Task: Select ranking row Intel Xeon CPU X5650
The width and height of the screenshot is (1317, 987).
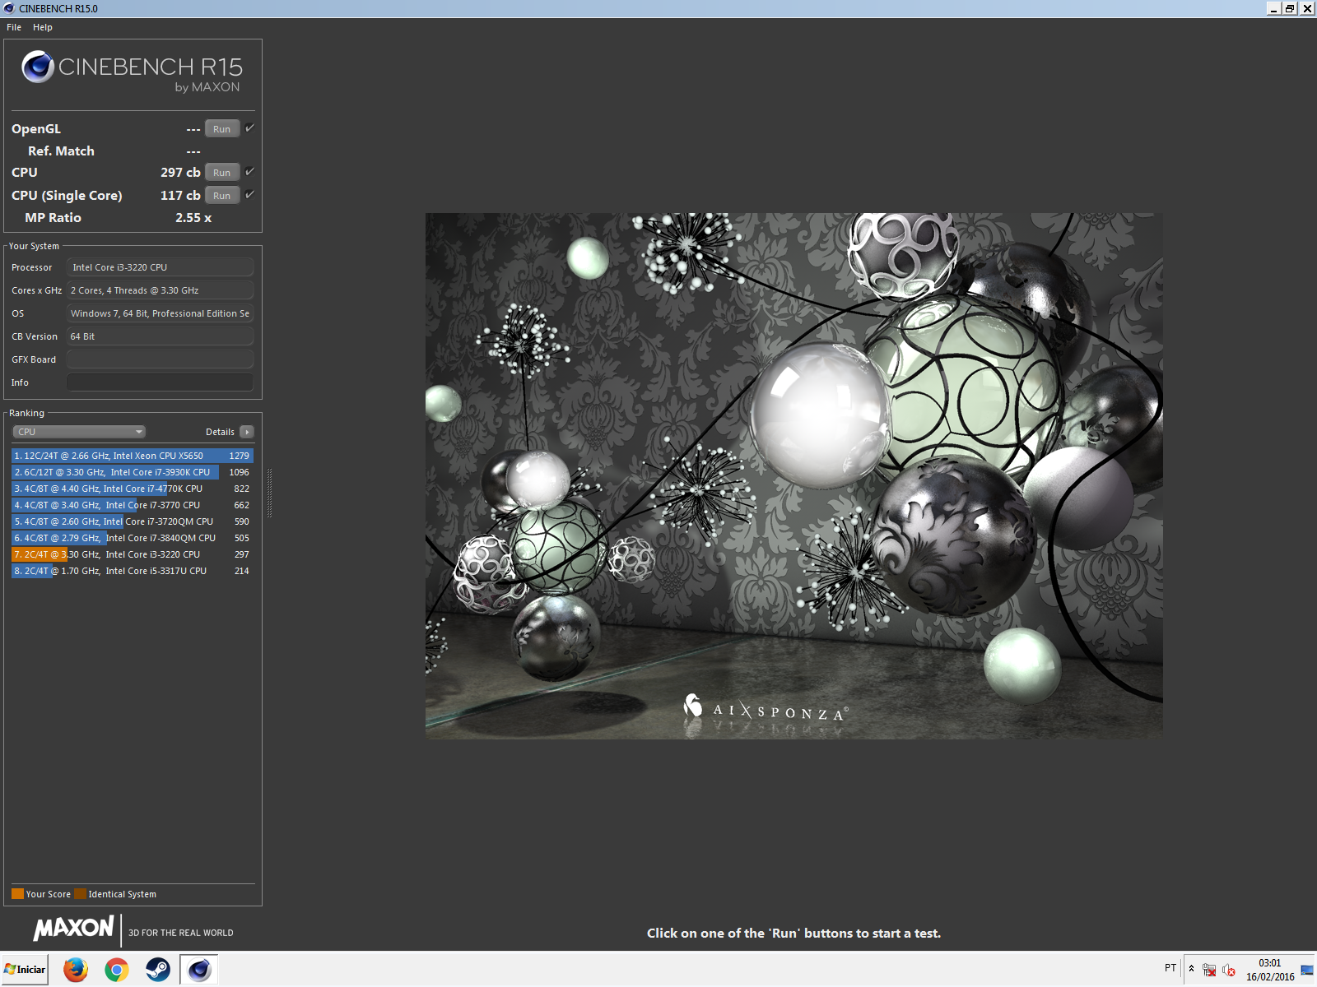Action: [133, 456]
